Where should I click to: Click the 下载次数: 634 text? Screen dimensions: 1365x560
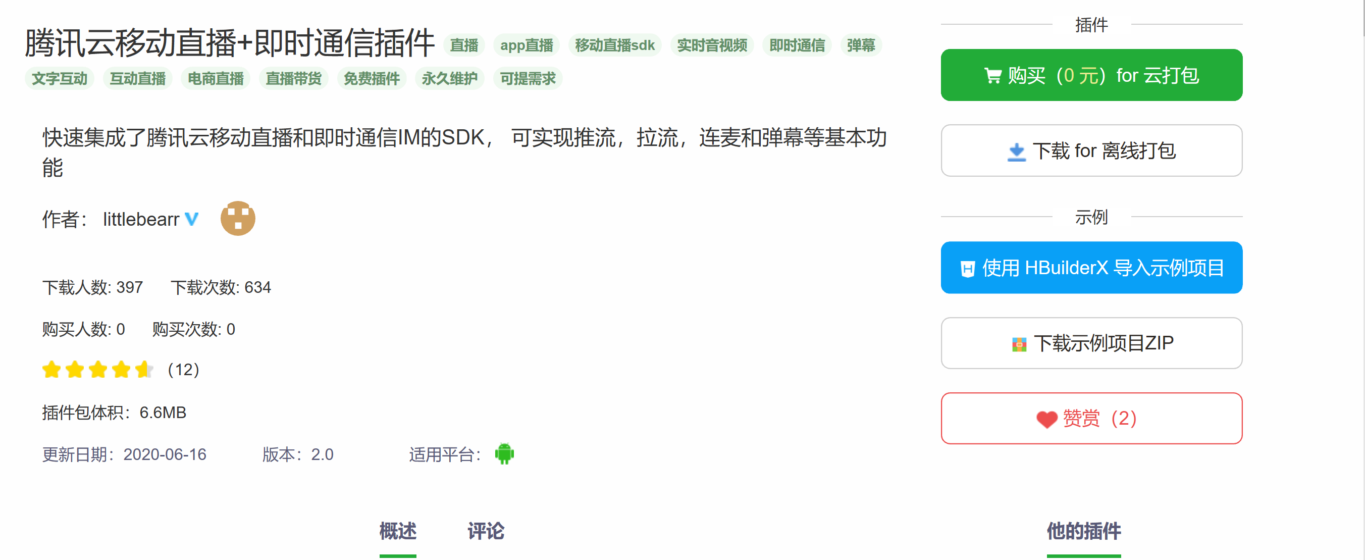(221, 287)
